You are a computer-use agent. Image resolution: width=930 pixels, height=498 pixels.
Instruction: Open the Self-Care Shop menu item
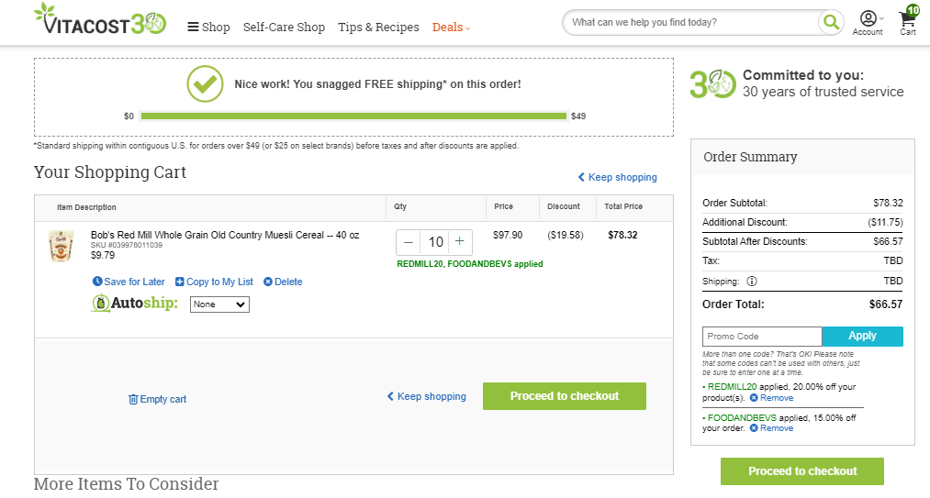point(284,28)
